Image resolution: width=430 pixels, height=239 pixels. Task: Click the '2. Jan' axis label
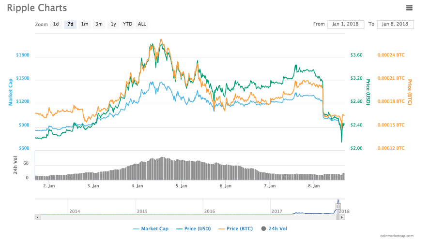(49, 186)
